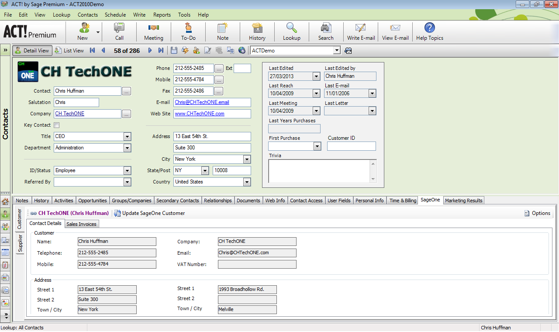The height and width of the screenshot is (332, 559).
Task: Expand the Title dropdown
Action: pyautogui.click(x=127, y=136)
